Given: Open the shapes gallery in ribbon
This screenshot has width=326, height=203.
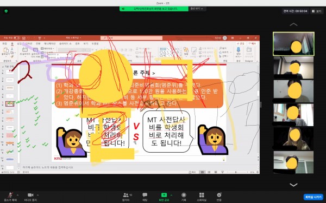Looking at the screenshot, I should click(170, 53).
